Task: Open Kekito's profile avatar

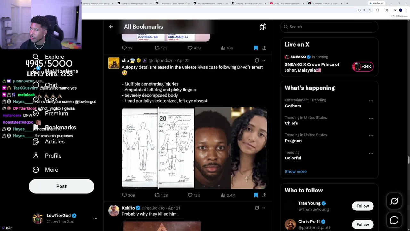Action: tap(114, 211)
